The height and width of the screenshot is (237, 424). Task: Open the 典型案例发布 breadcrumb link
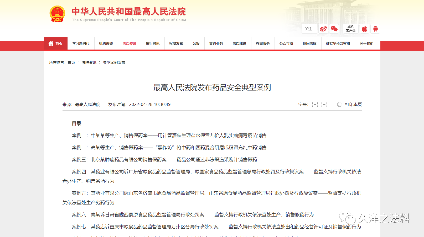pos(114,62)
